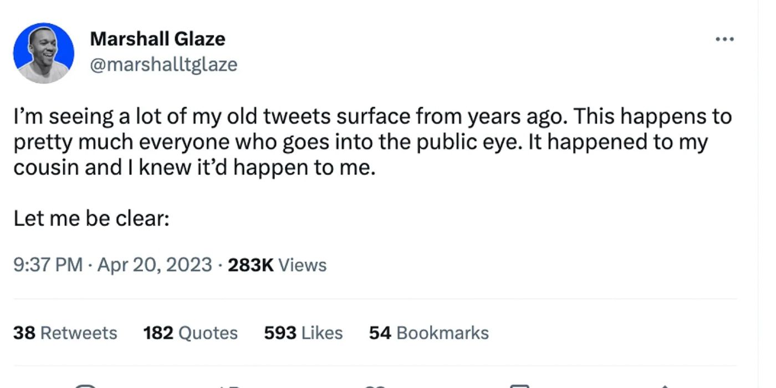Open the 283K Views analytics

[277, 265]
